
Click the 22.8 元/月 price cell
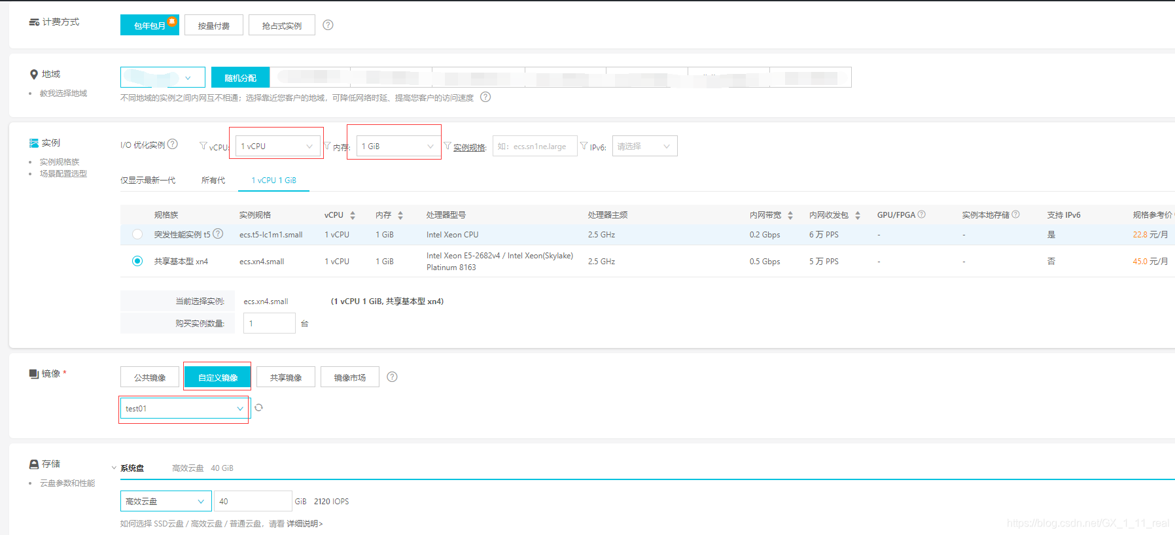pos(1150,235)
